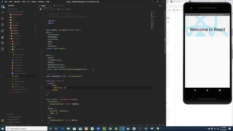The width and height of the screenshot is (233, 131).
Task: Open the Terminal menu
Action: coord(41,1)
